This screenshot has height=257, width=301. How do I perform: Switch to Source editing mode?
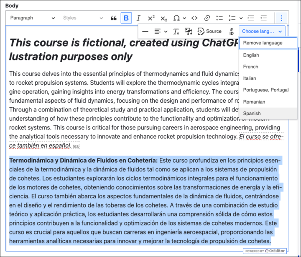tap(209, 31)
